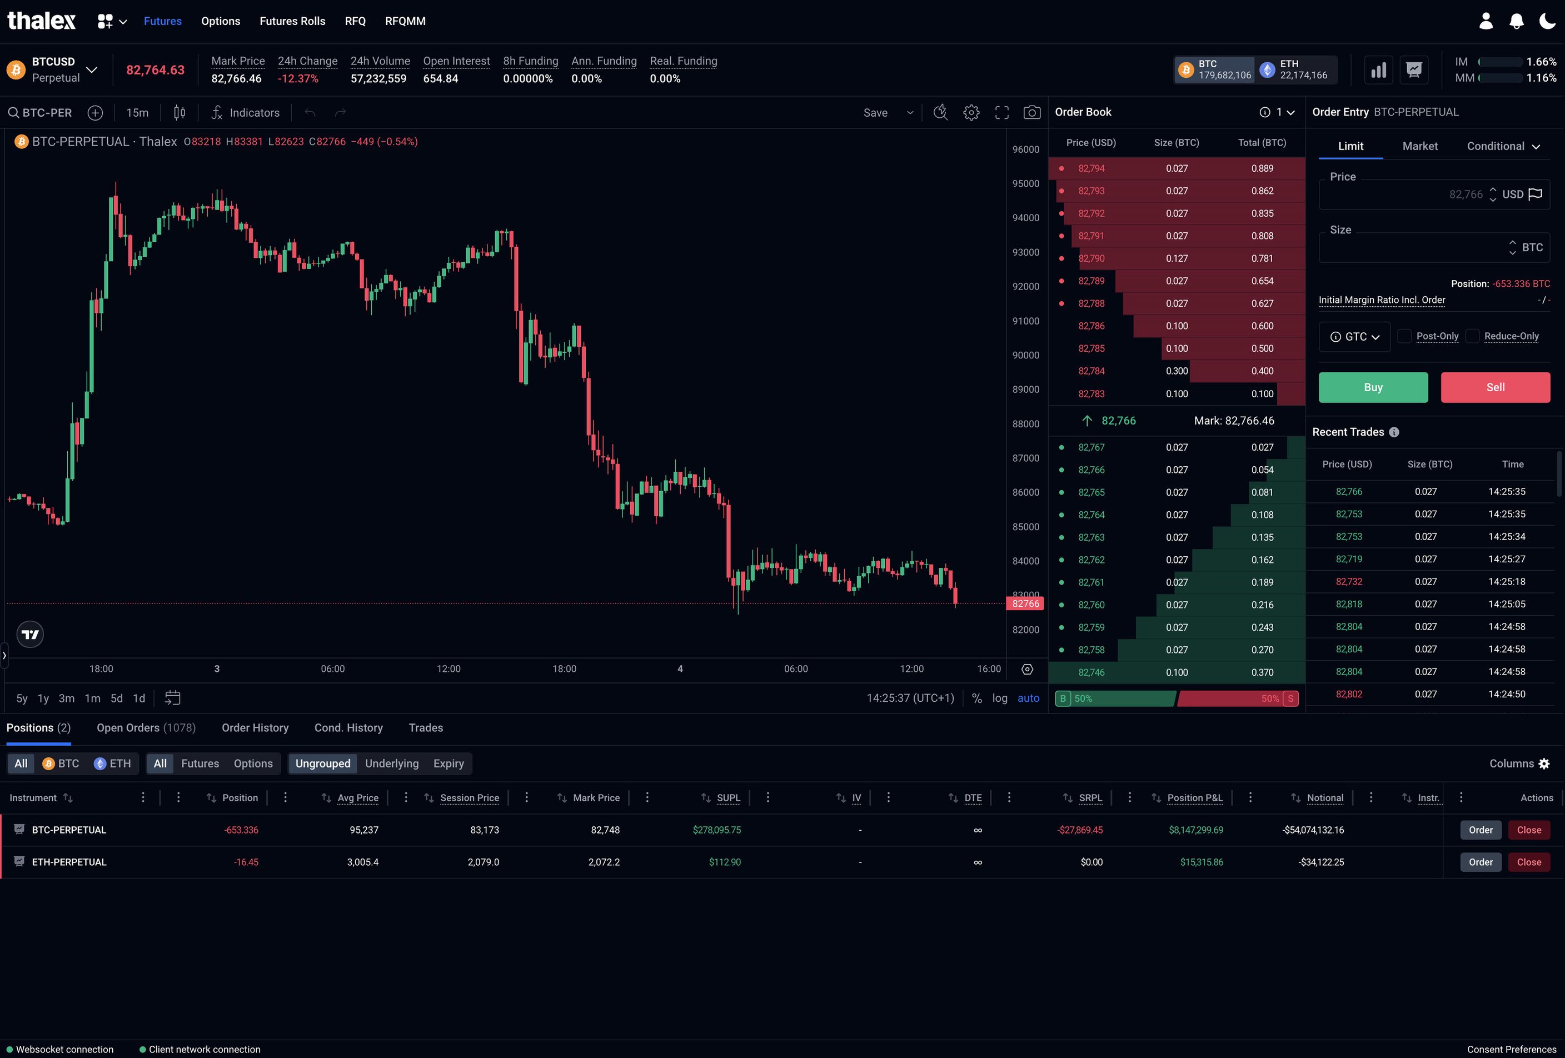Open the RFQMM page
Image resolution: width=1565 pixels, height=1058 pixels.
[x=405, y=22]
